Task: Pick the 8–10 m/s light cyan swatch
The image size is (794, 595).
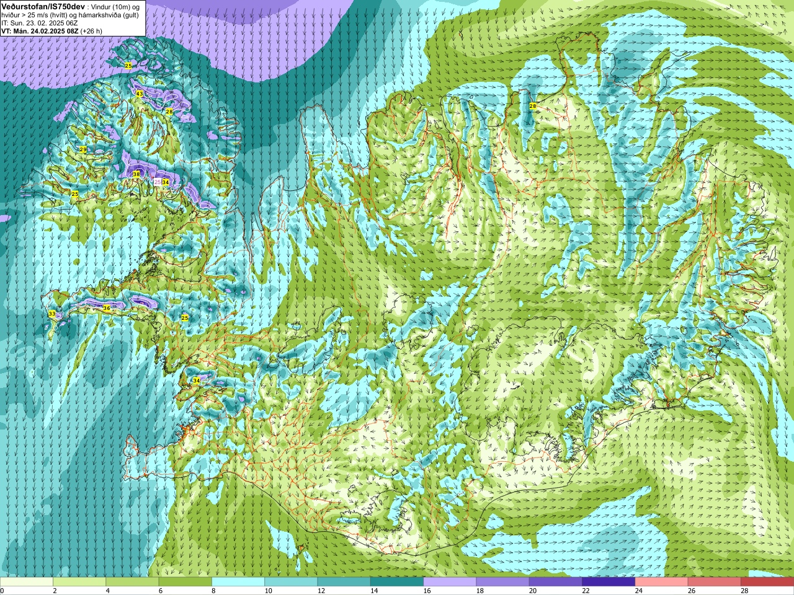Action: point(238,582)
